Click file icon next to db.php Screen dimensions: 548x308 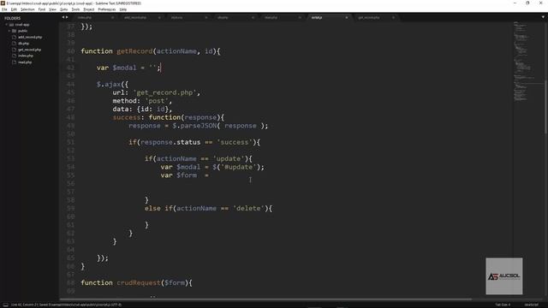click(x=15, y=44)
